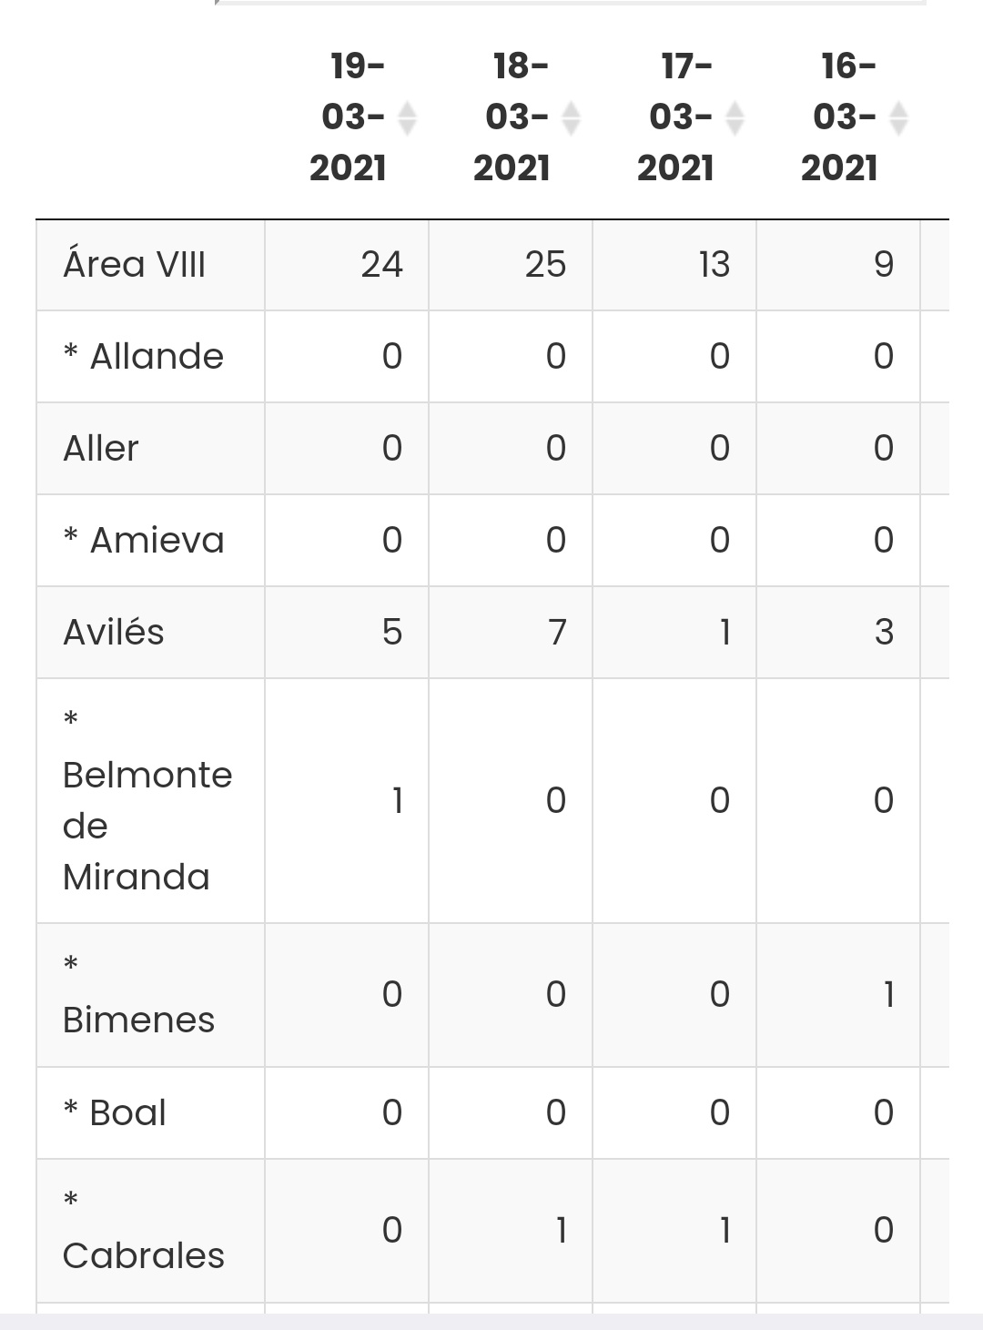Sort table by the 19-03-2021 column arrows

tap(407, 117)
